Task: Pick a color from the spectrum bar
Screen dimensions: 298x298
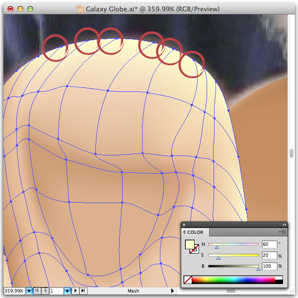Action: click(233, 280)
